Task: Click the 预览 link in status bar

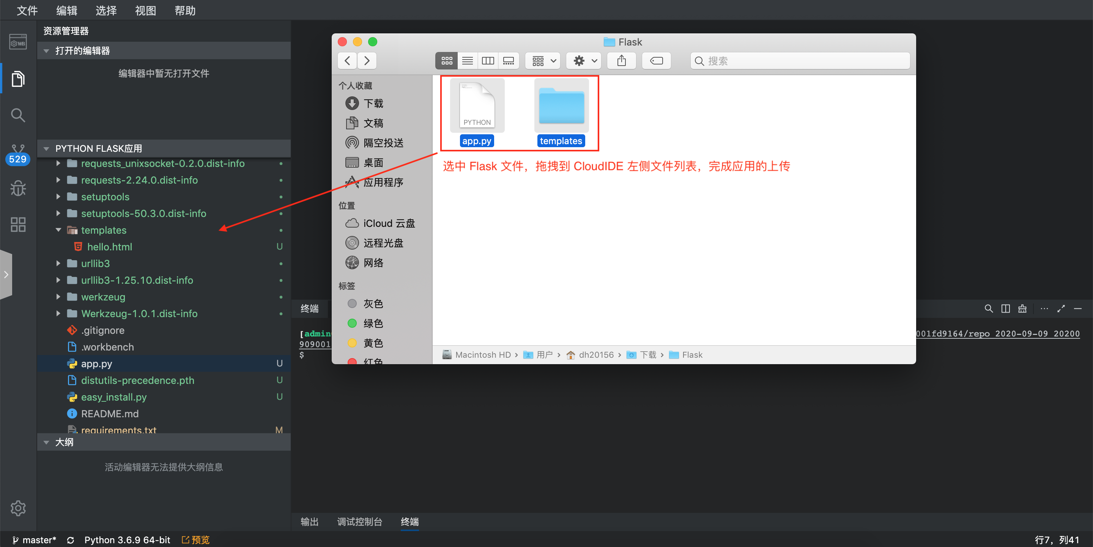Action: tap(195, 540)
